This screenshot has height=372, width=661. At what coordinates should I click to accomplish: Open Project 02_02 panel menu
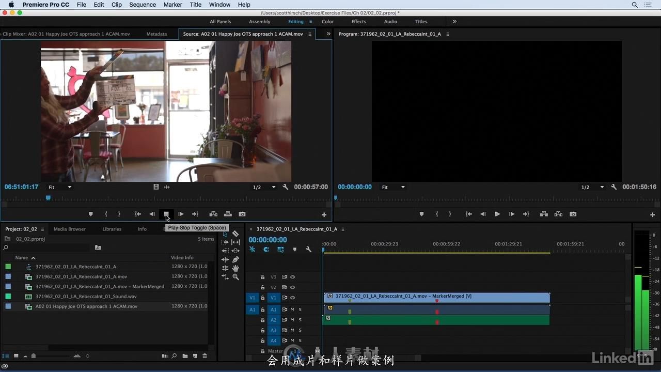pyautogui.click(x=42, y=229)
